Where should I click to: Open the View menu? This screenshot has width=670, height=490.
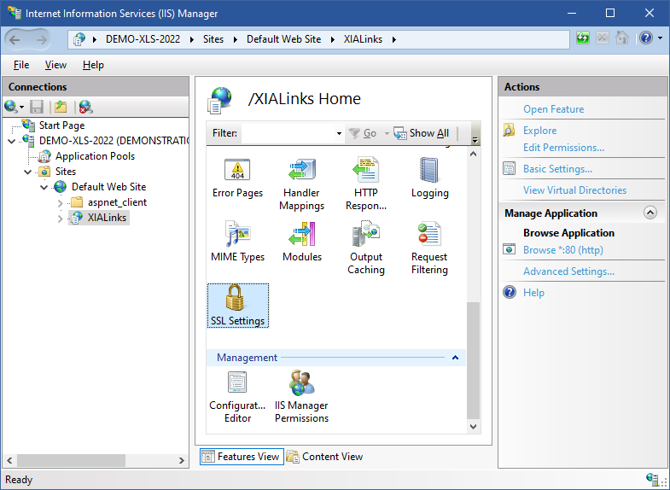click(x=55, y=65)
